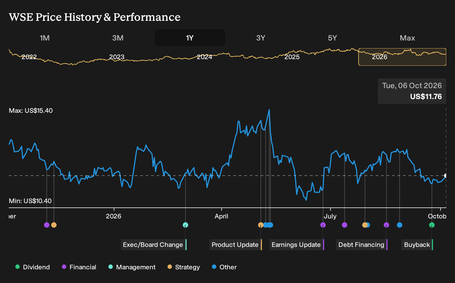Click the purple marker above Earnings Update

click(x=323, y=225)
